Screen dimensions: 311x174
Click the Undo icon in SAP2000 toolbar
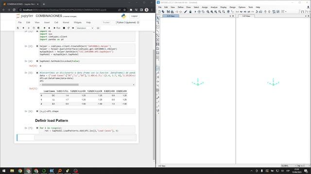pyautogui.click(x=177, y=12)
